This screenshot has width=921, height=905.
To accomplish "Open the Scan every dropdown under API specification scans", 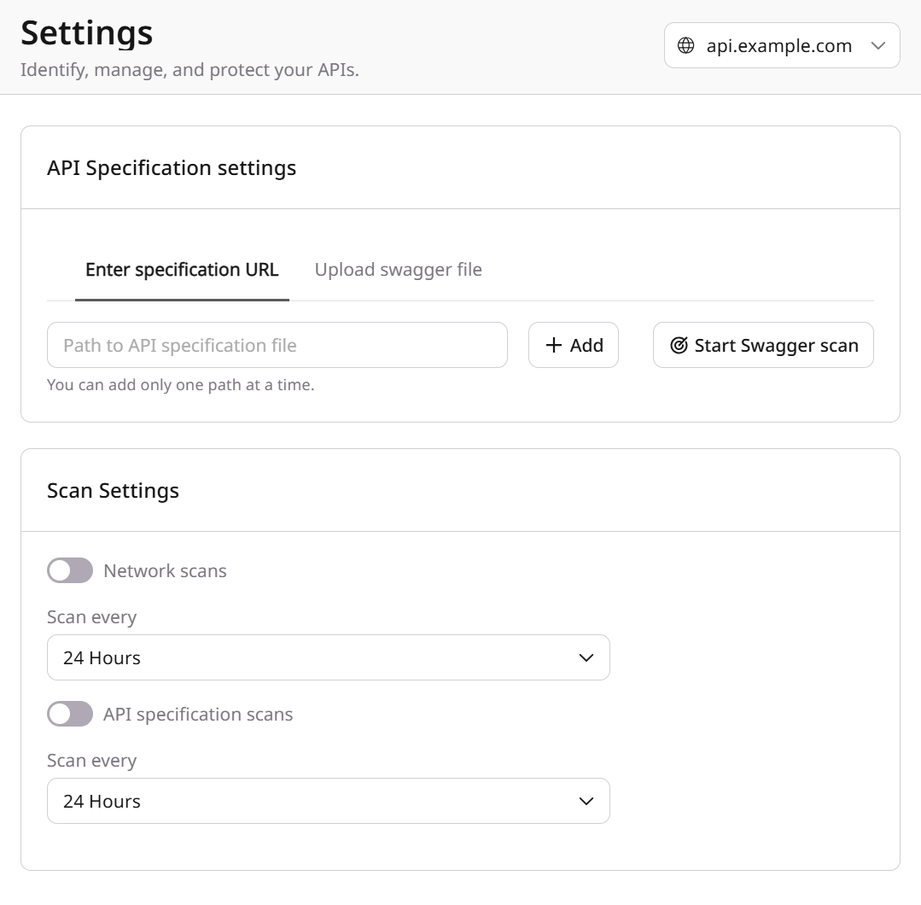I will (x=329, y=801).
